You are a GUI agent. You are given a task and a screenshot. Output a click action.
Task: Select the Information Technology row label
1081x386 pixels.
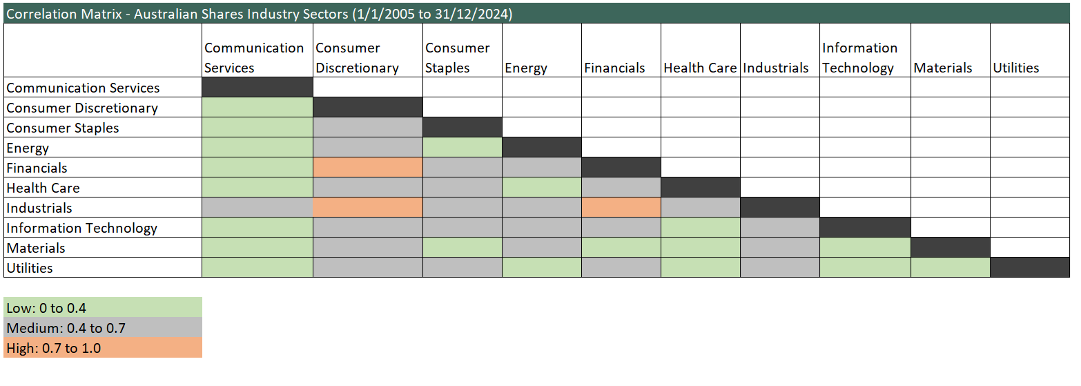point(82,228)
